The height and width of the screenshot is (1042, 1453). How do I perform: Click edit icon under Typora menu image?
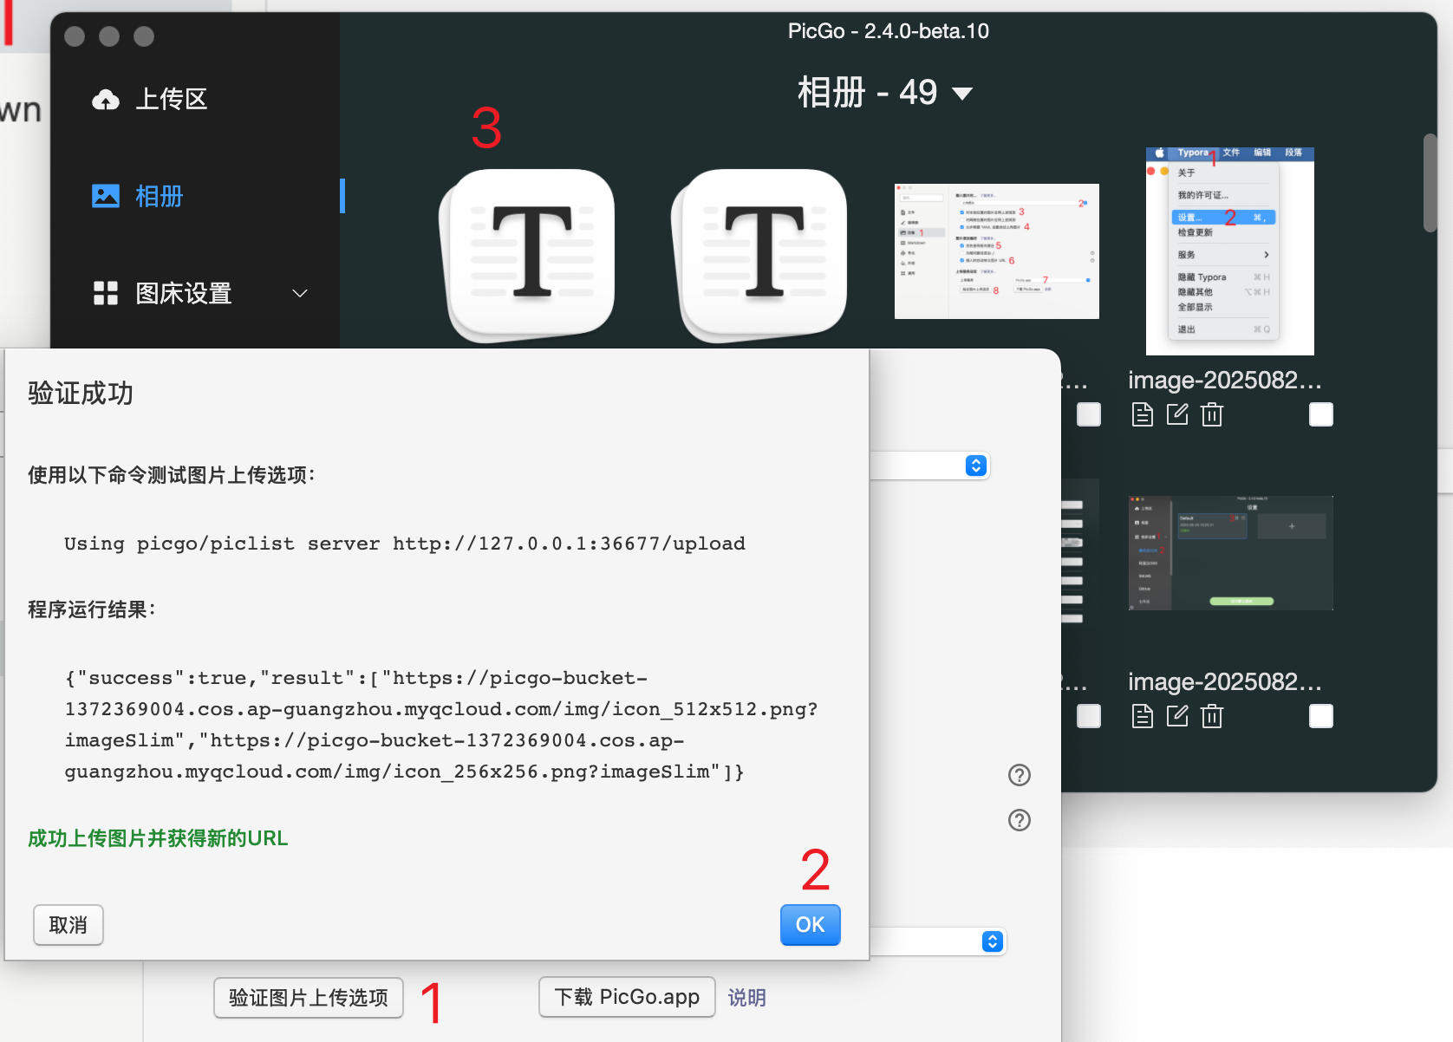coord(1177,415)
